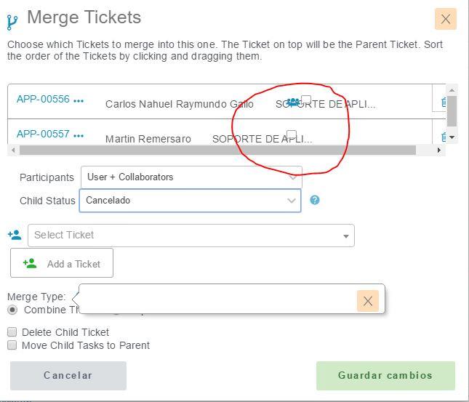Close the Merge Tickets dialog
This screenshot has width=469, height=402.
coord(446,19)
